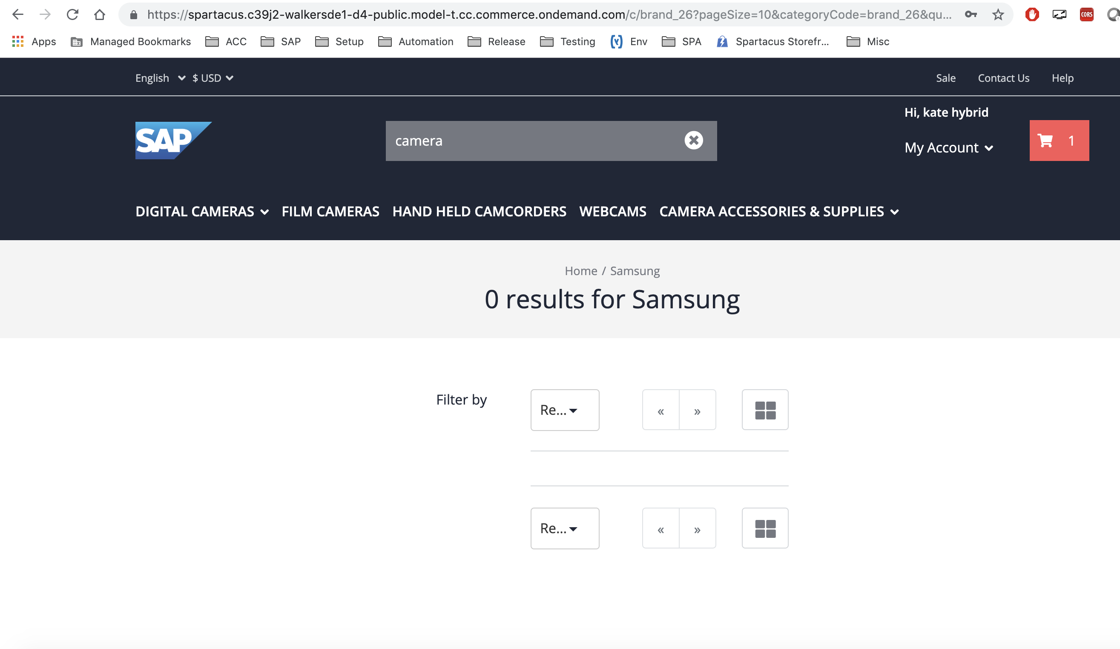Open the screen-cast extension icon

click(x=1060, y=14)
